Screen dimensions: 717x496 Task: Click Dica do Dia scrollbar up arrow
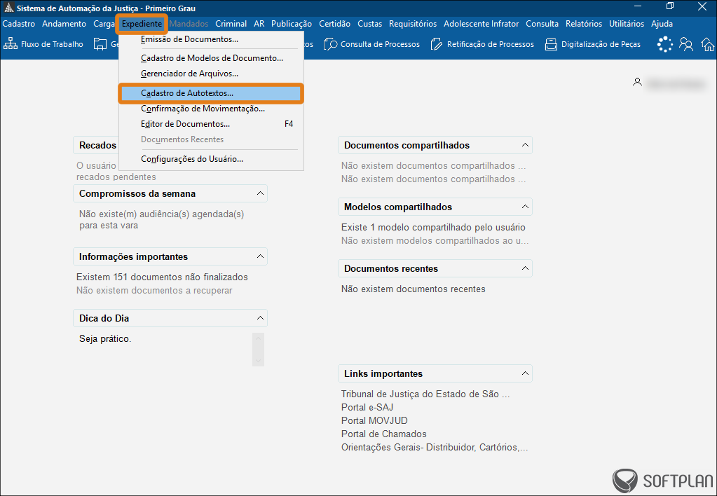258,339
